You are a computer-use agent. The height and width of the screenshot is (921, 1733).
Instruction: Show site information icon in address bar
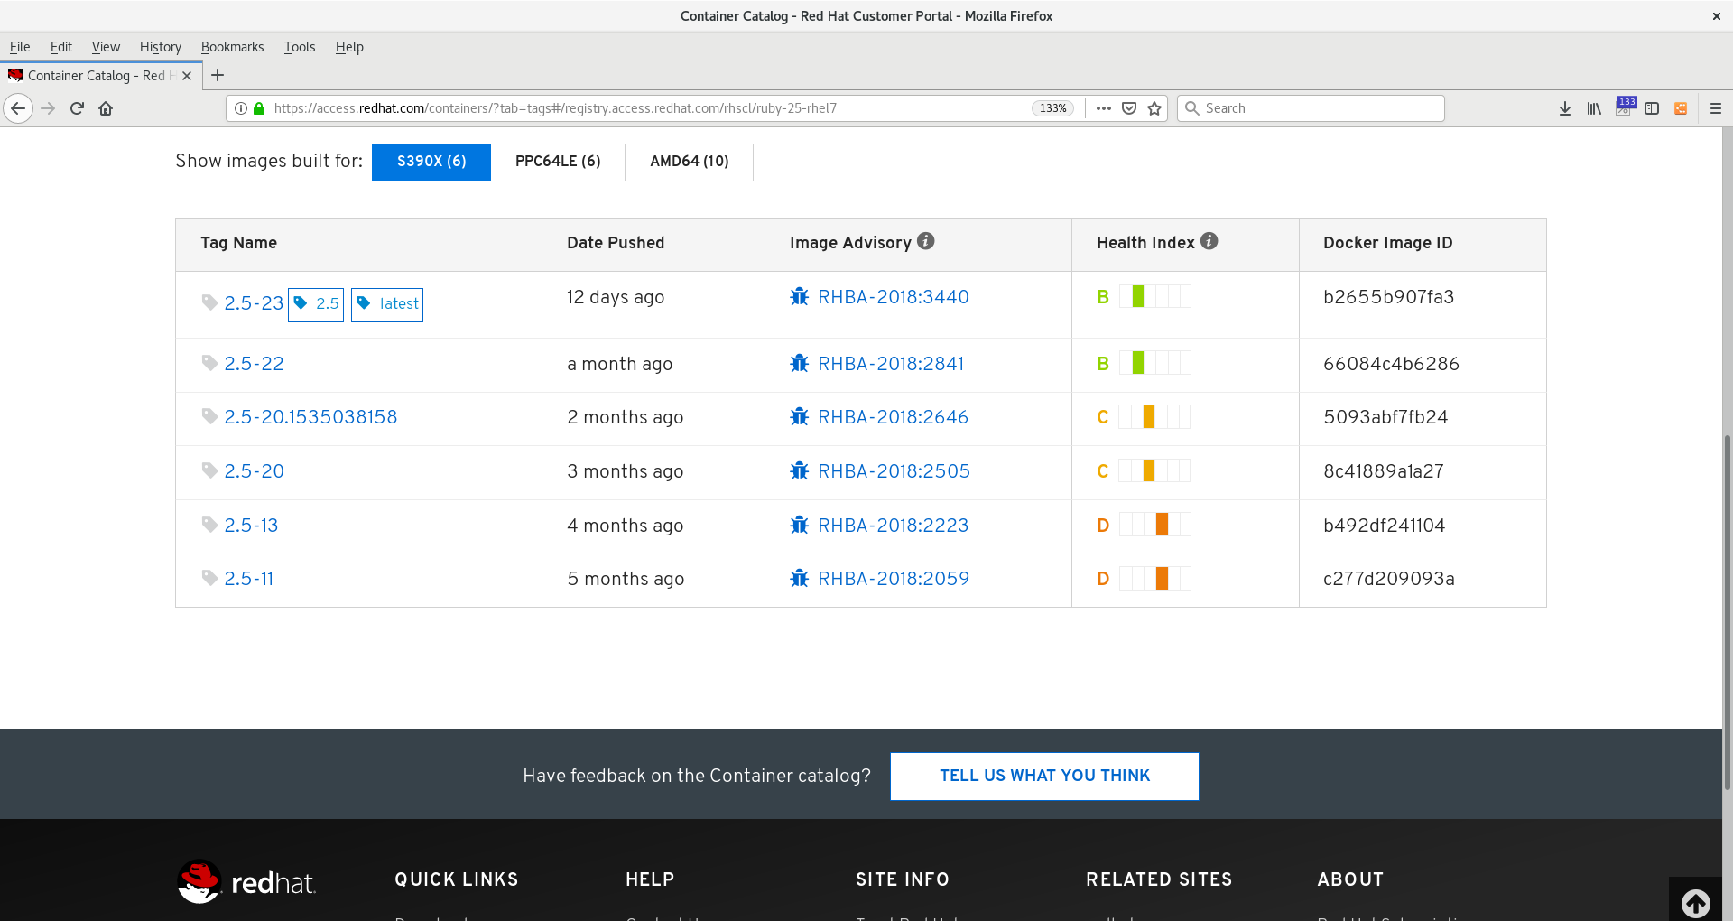[x=241, y=108]
